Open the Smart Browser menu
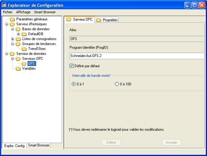207x156 pixels. point(45,12)
